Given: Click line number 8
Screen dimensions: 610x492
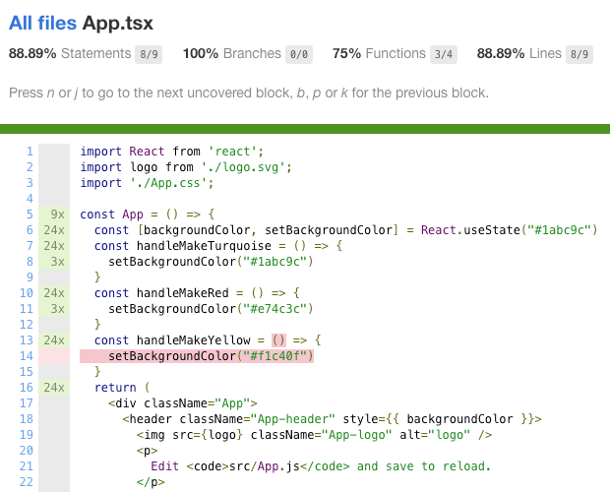Looking at the screenshot, I should 30,262.
